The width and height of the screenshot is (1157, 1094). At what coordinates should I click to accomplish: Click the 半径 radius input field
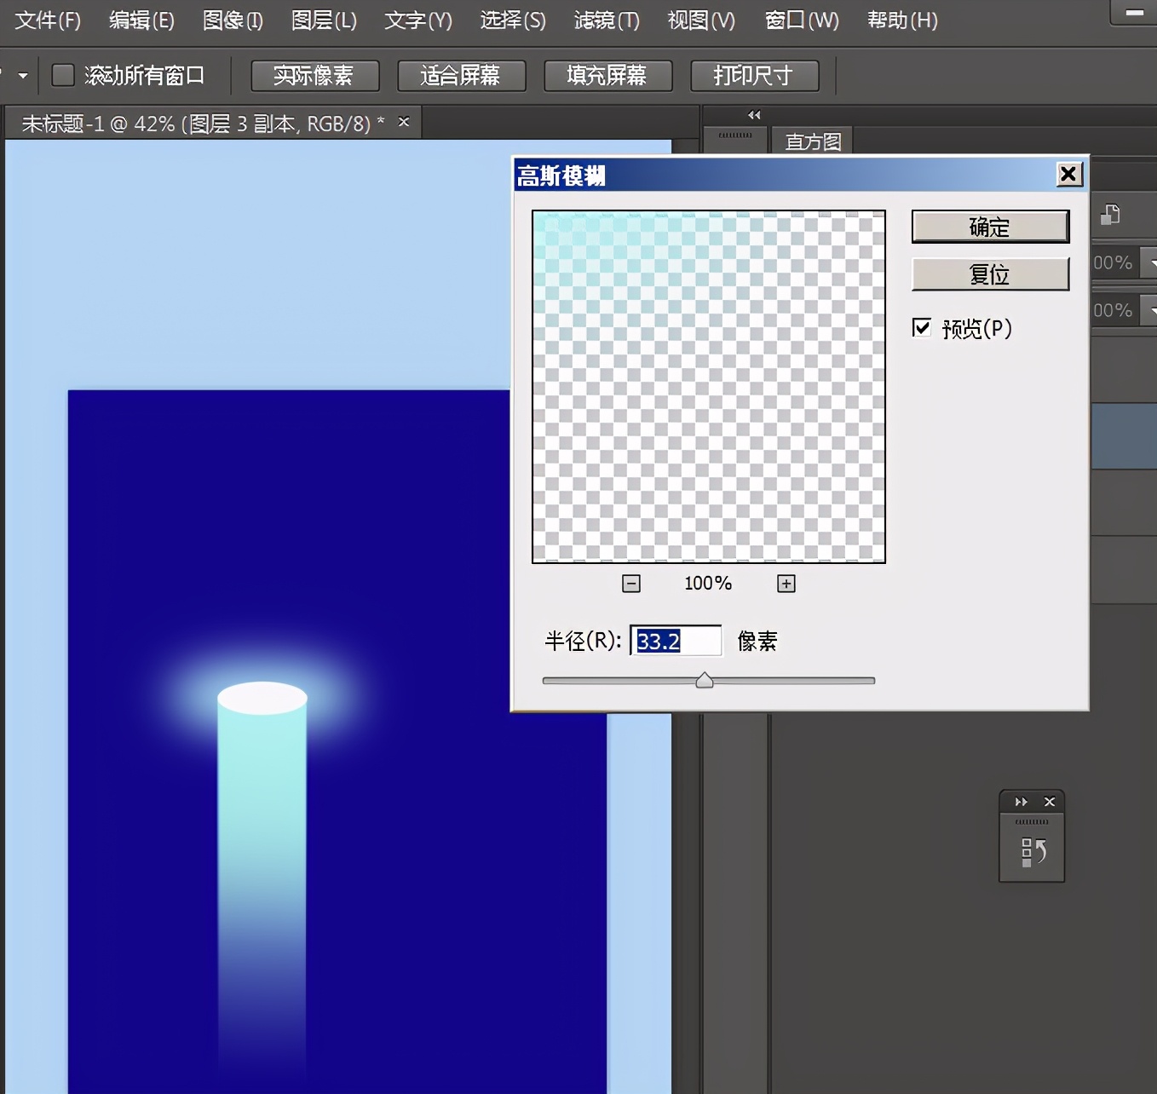(x=676, y=641)
